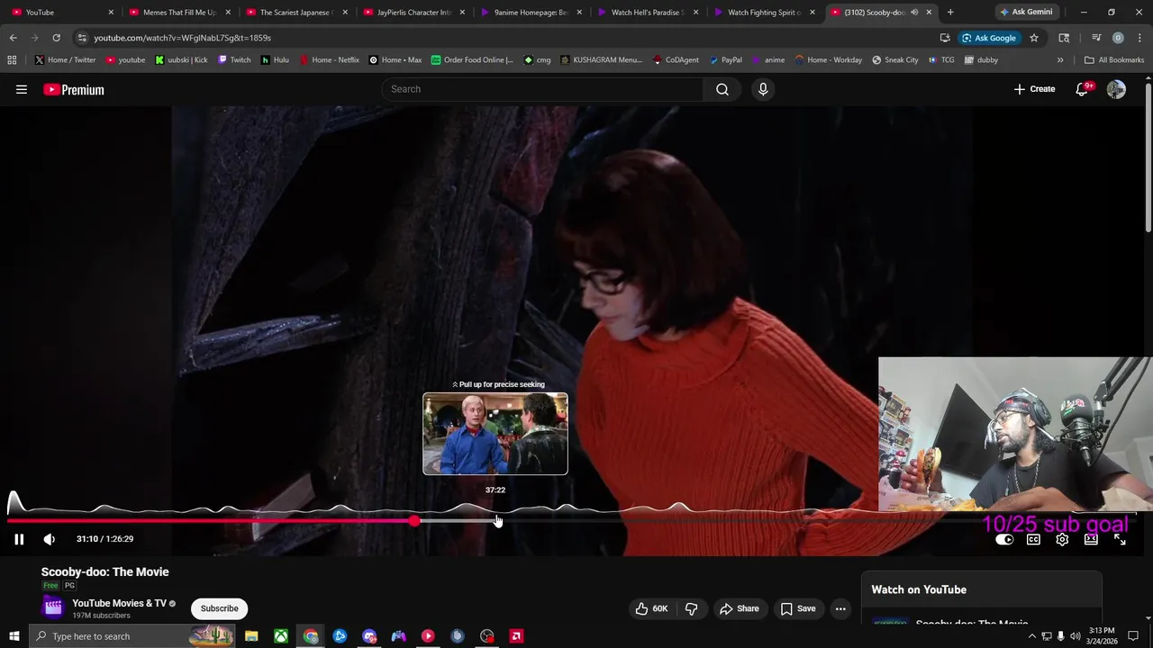Click the Ask Google lens button

pyautogui.click(x=989, y=38)
